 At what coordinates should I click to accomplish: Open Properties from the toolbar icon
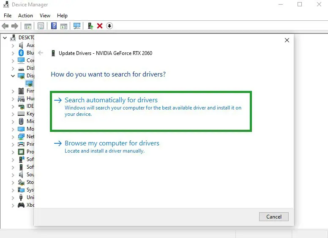[41, 26]
